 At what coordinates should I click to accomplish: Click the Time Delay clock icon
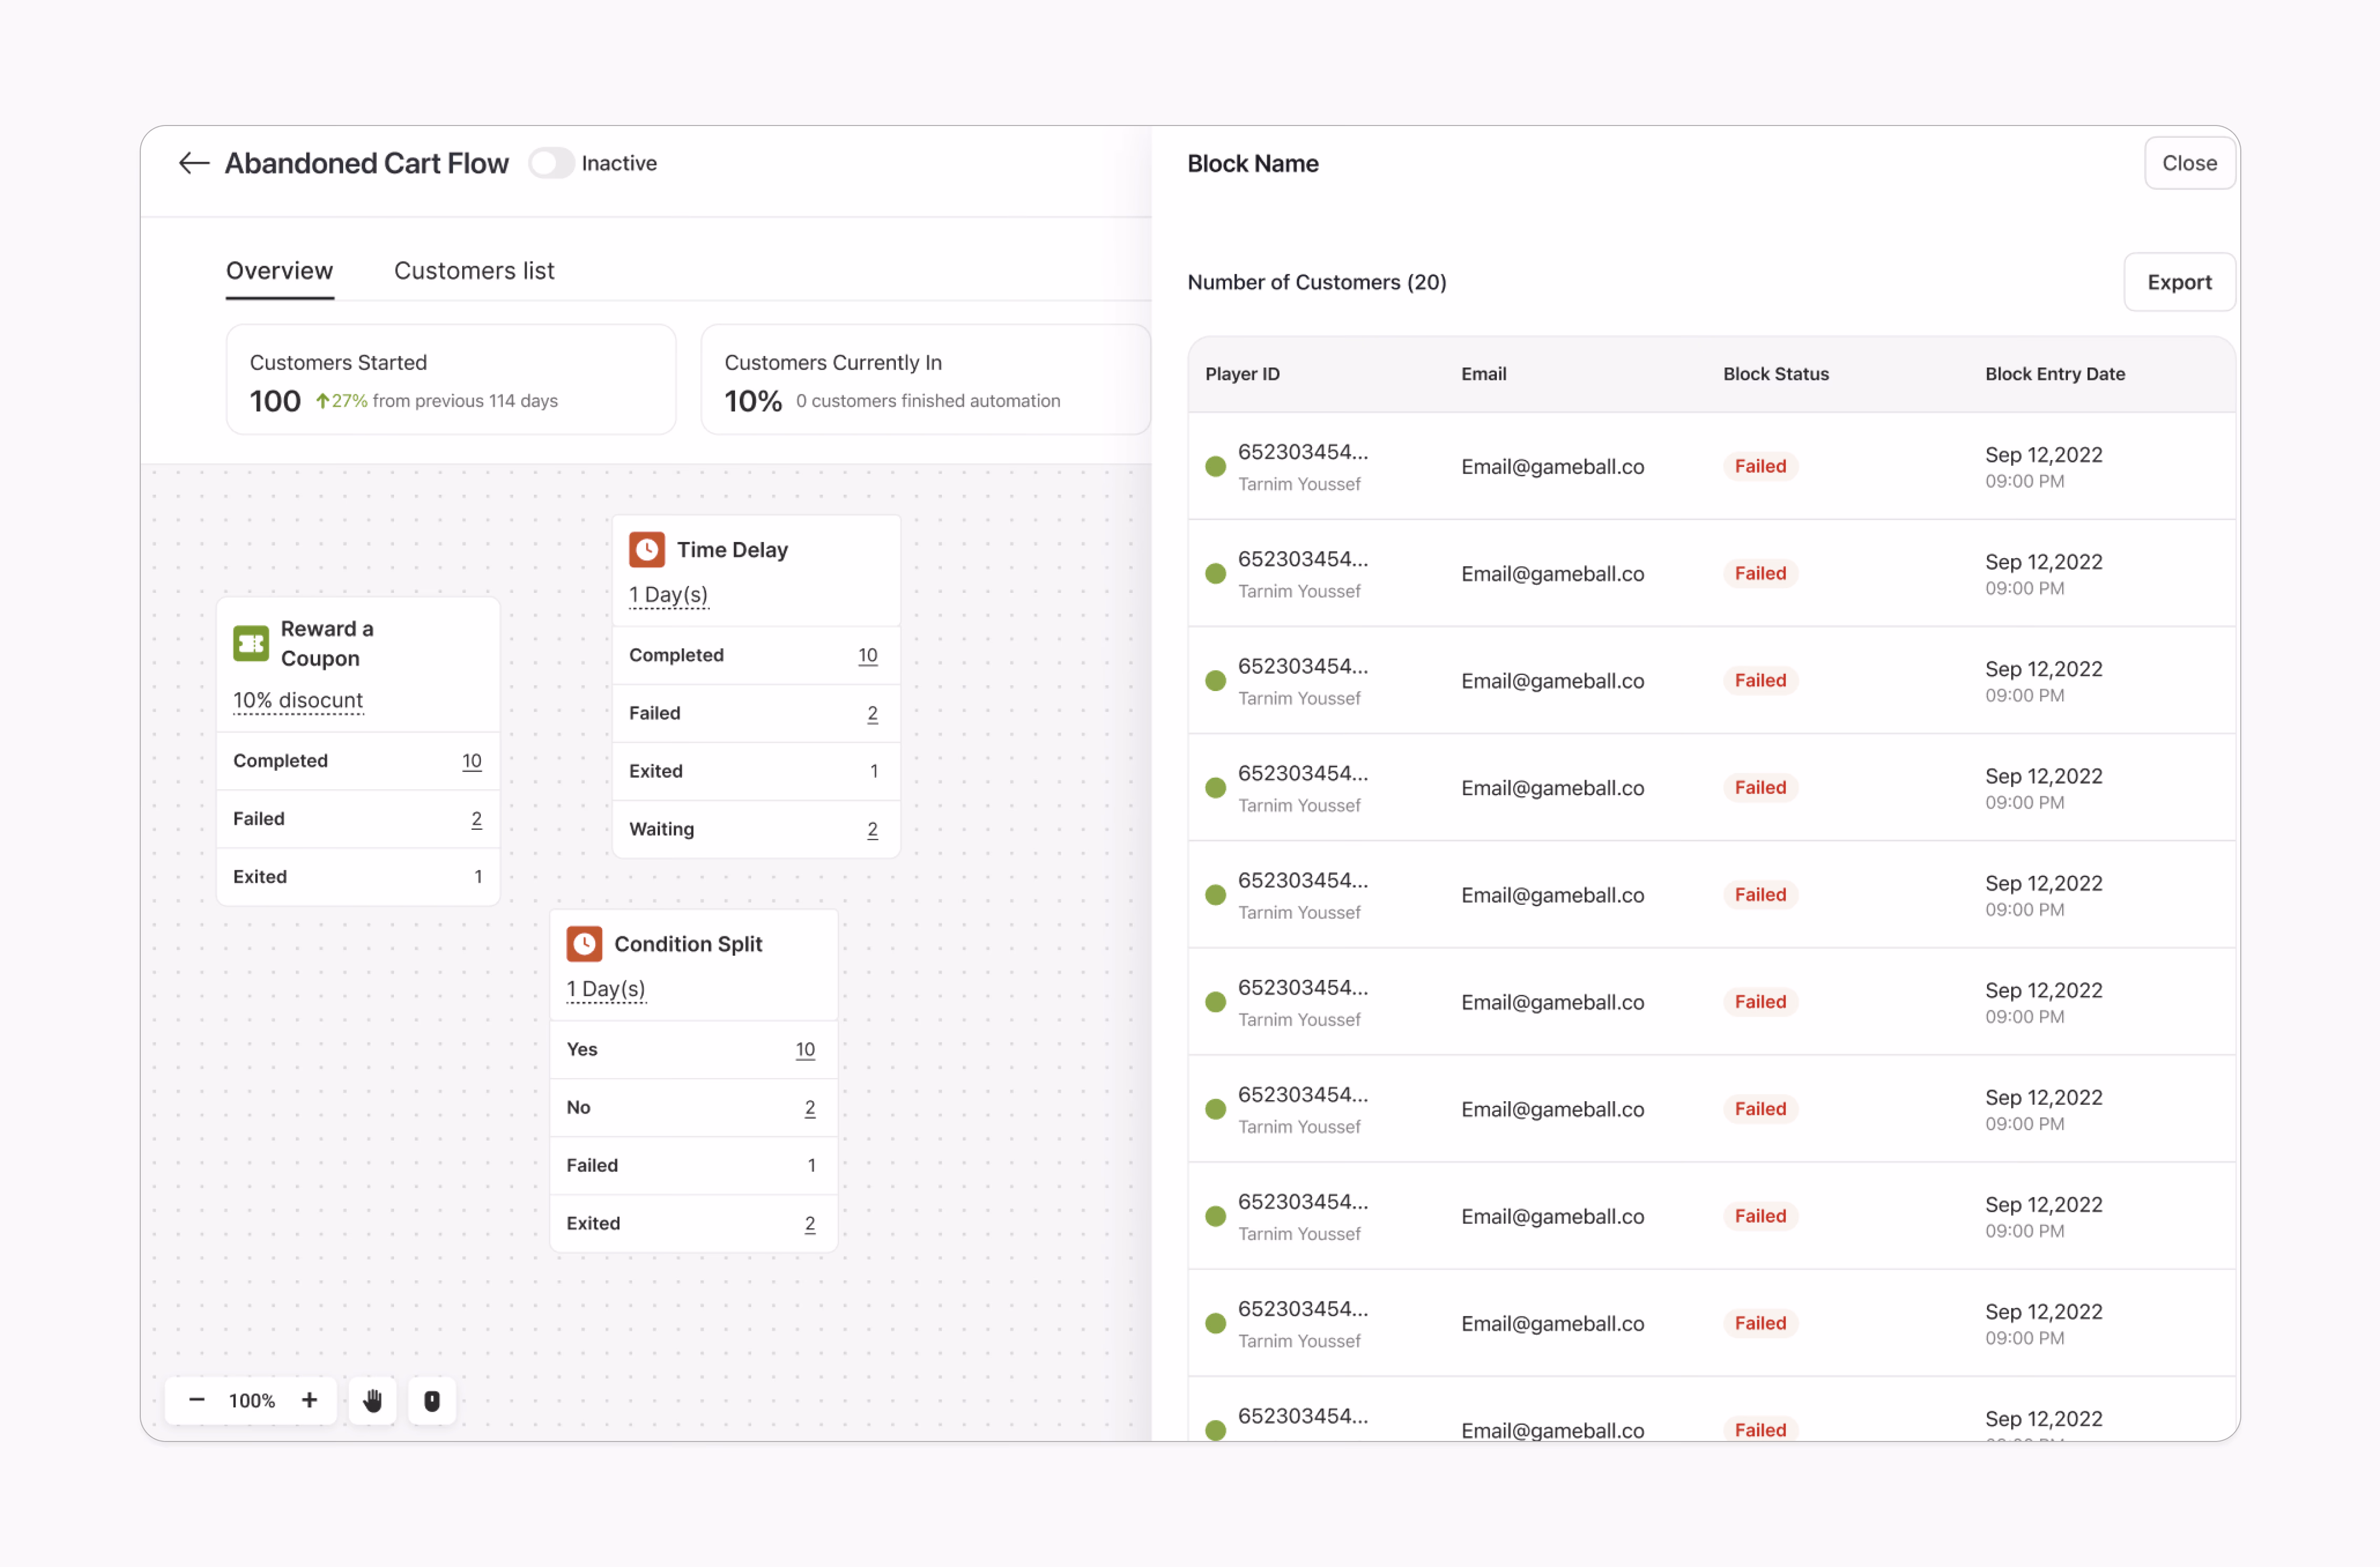[647, 550]
